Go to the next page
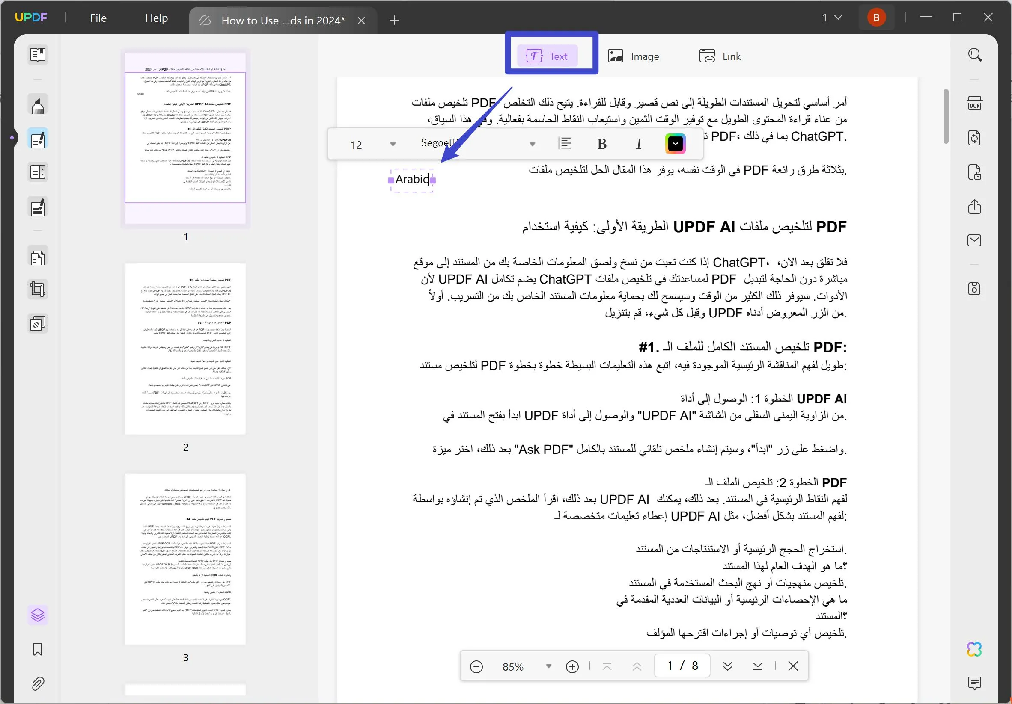This screenshot has width=1012, height=704. [x=728, y=667]
